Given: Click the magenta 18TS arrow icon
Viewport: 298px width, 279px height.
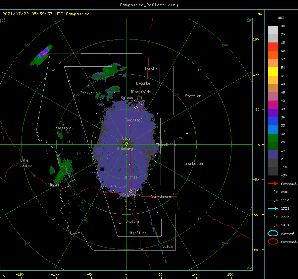Looking at the screenshot, I should pyautogui.click(x=273, y=225).
